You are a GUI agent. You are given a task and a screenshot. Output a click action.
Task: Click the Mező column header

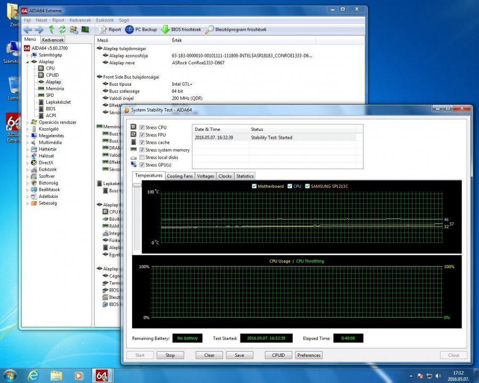point(132,40)
